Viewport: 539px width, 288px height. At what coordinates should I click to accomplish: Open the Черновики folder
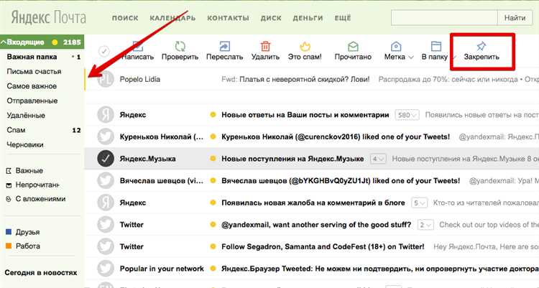[x=25, y=145]
